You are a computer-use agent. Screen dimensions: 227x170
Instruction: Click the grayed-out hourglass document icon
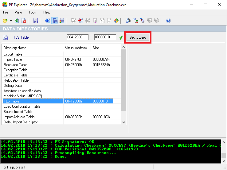point(88,21)
